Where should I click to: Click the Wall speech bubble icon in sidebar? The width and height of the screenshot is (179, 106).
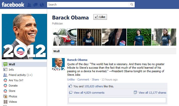tap(5, 64)
